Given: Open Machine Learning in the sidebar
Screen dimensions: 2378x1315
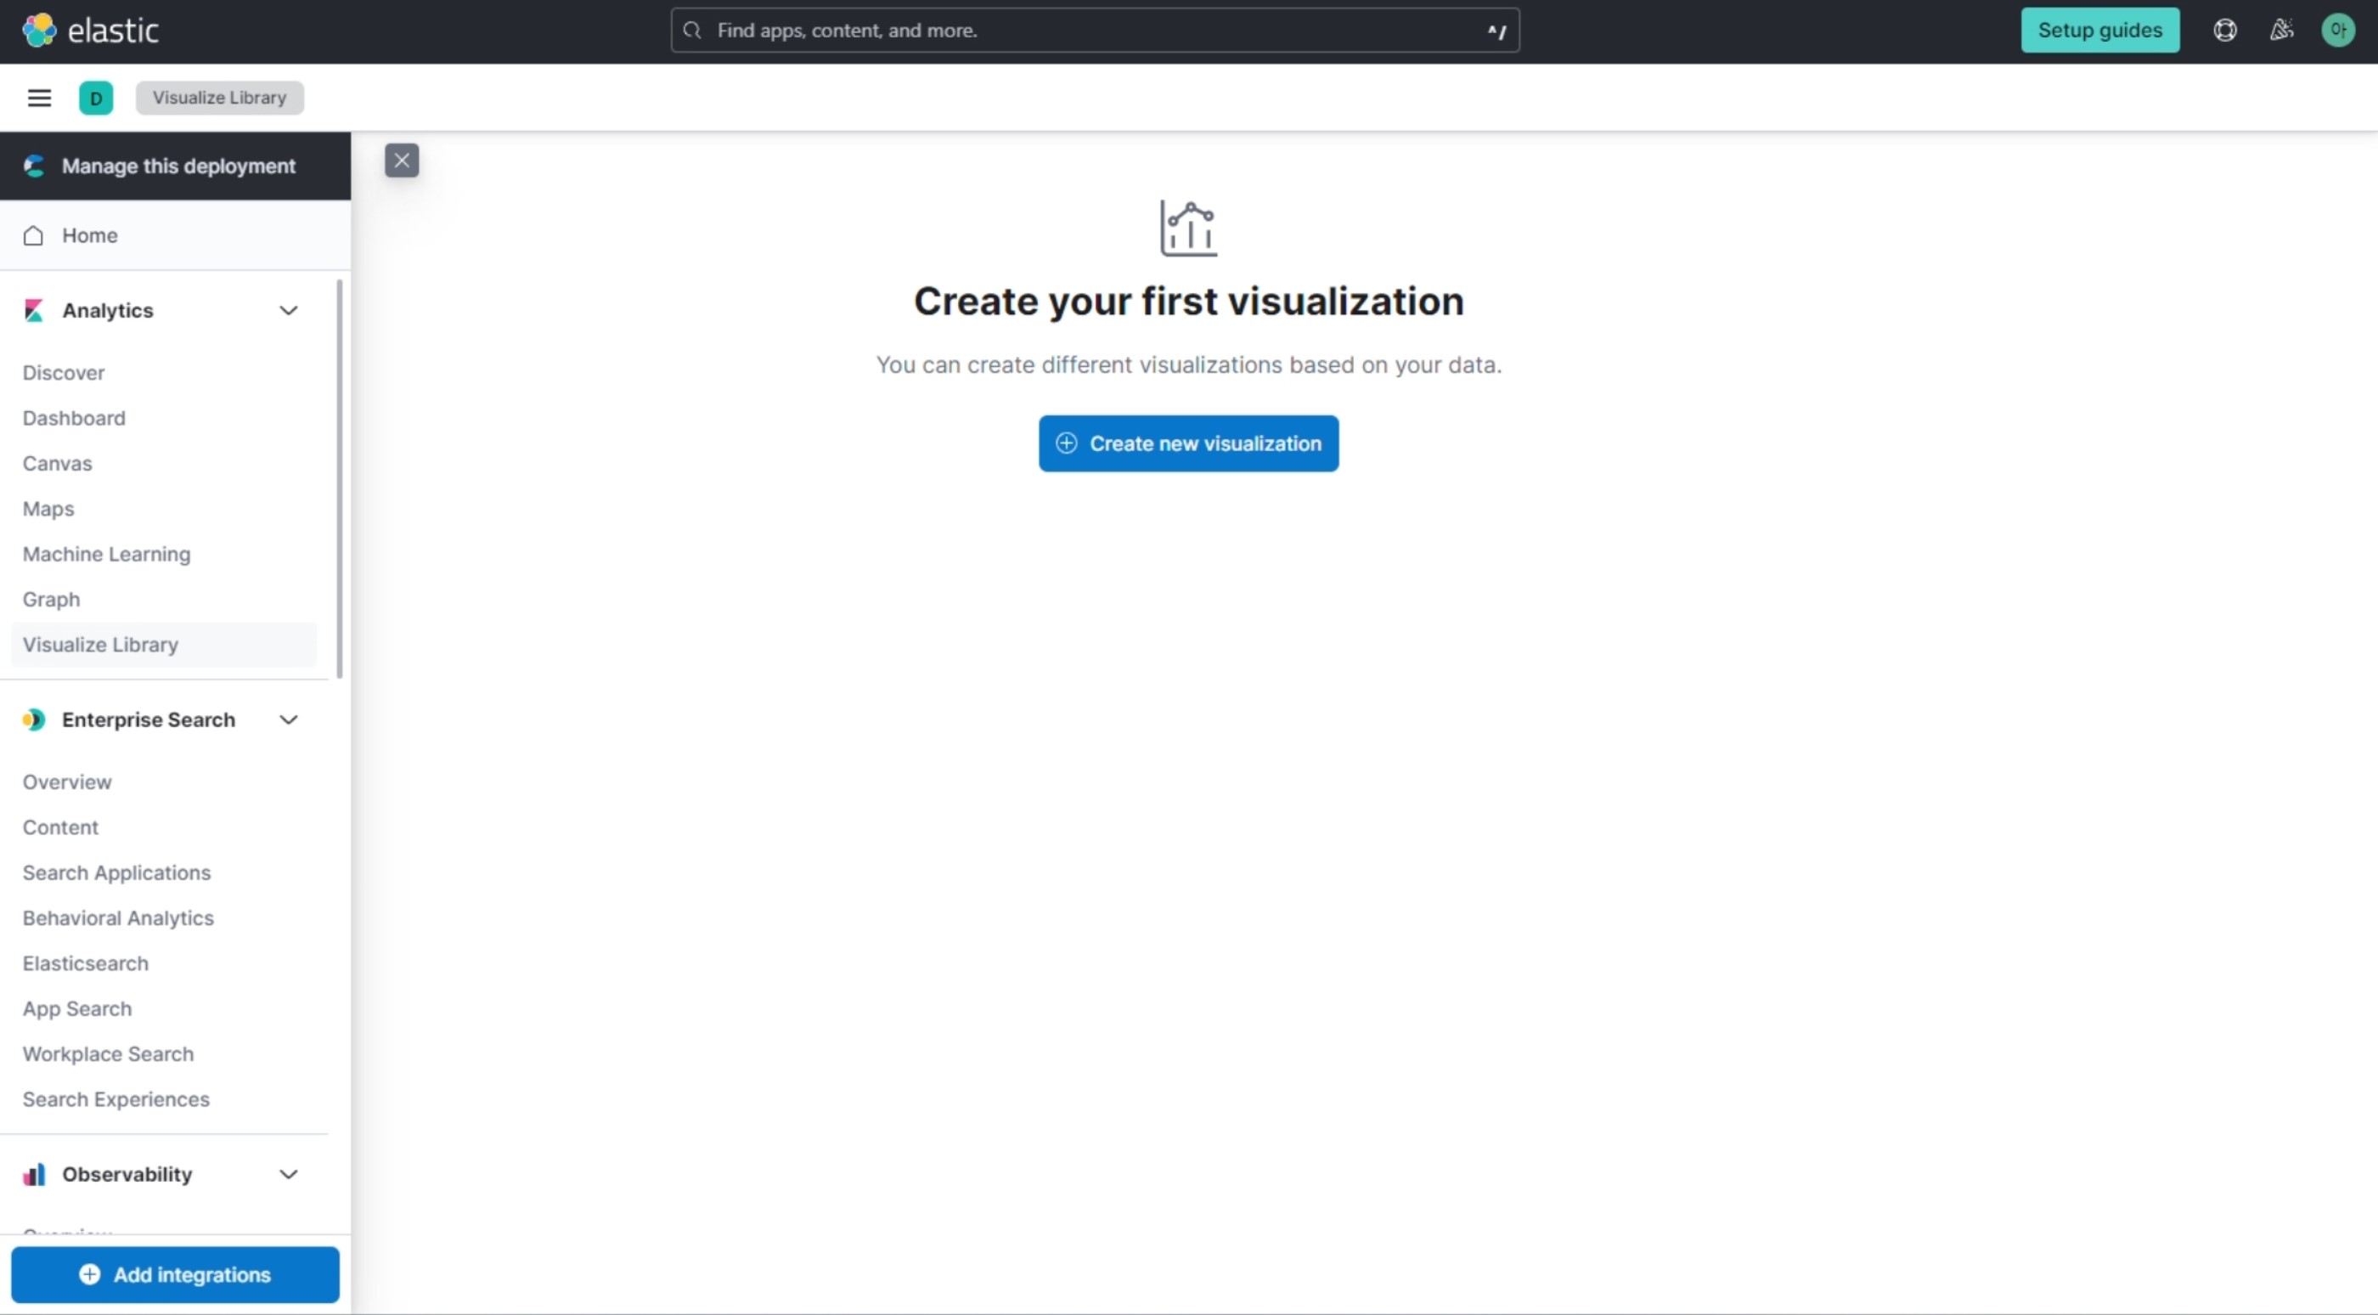Looking at the screenshot, I should click(x=106, y=554).
